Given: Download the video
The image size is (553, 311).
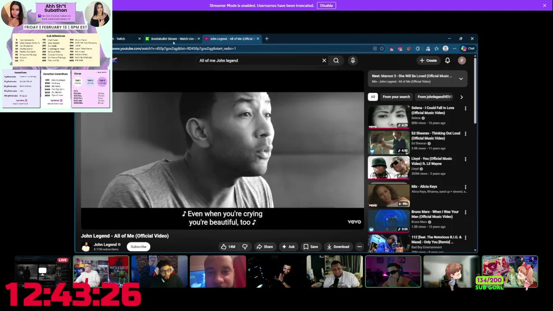Looking at the screenshot, I should click(338, 247).
